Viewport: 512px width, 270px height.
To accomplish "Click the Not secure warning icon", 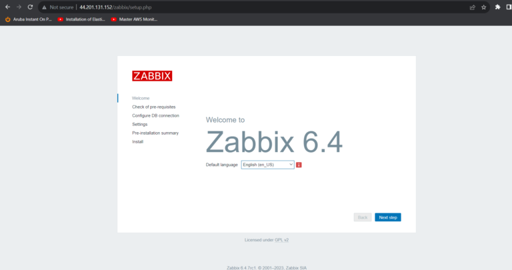I will [x=44, y=7].
